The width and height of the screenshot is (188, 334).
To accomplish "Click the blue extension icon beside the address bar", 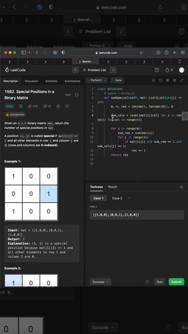I will pyautogui.click(x=55, y=53).
